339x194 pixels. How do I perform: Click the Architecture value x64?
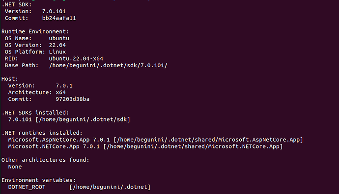[61, 93]
